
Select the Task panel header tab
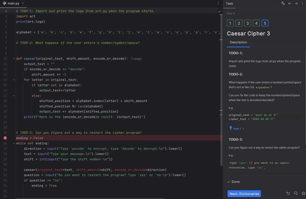click(229, 3)
